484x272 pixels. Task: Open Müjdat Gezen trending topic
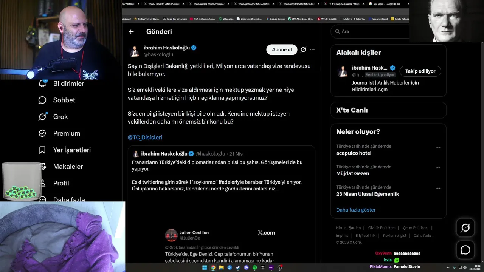point(352,173)
